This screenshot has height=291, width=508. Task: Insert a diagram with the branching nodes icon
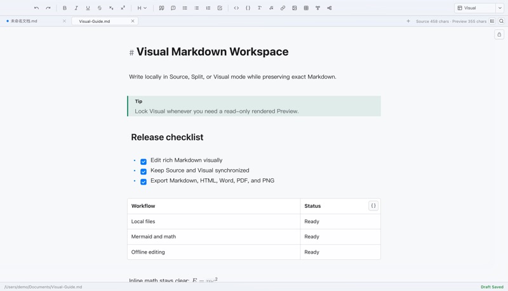click(x=318, y=8)
